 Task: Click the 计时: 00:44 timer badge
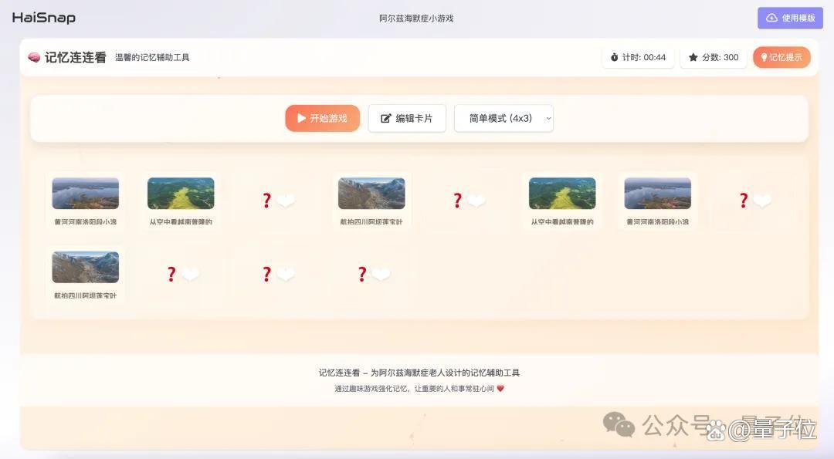[x=639, y=57]
